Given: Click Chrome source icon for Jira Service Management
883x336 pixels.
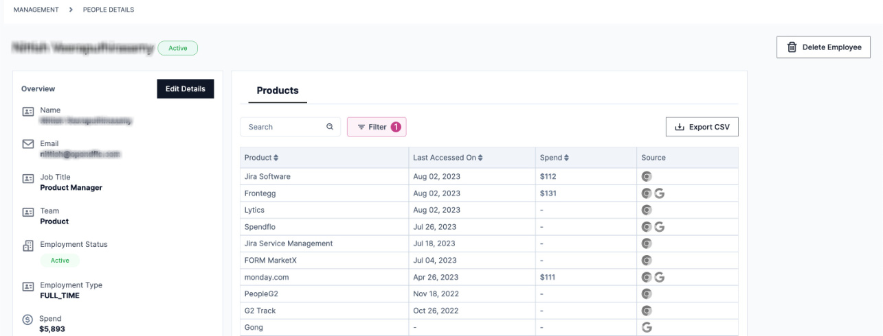Looking at the screenshot, I should click(x=646, y=243).
